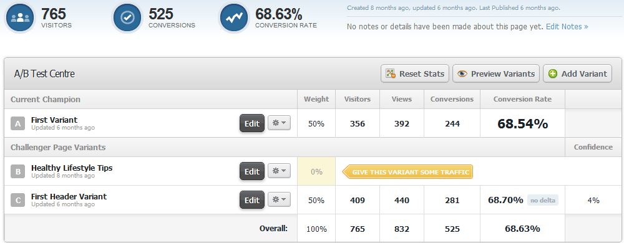The height and width of the screenshot is (243, 624).
Task: Click Reset Stats button
Action: pyautogui.click(x=415, y=74)
